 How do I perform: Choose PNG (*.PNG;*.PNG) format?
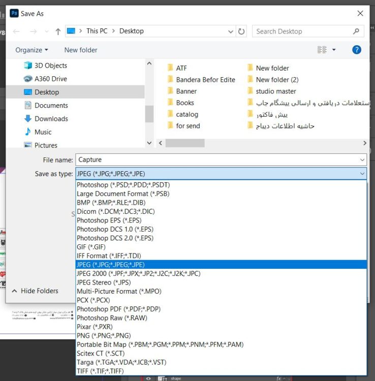(221, 336)
